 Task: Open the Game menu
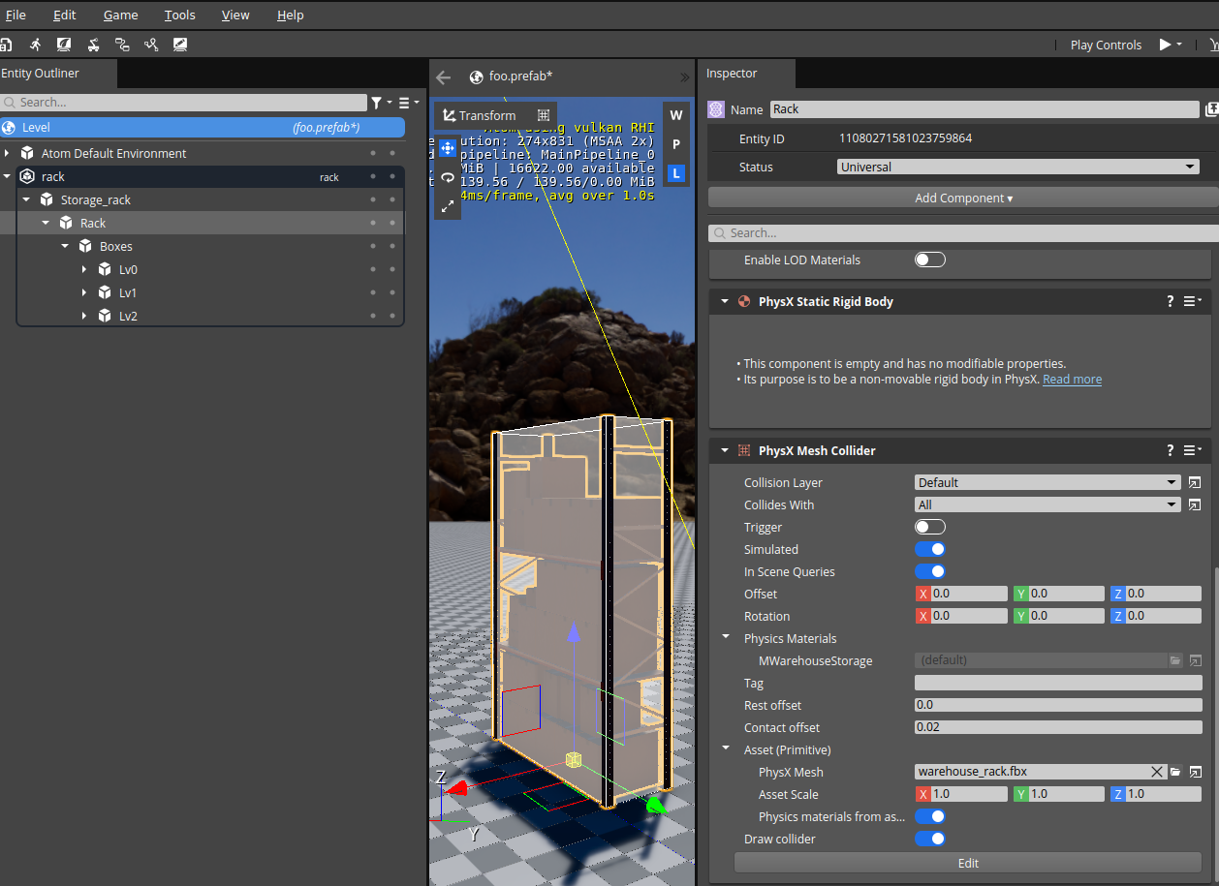121,15
